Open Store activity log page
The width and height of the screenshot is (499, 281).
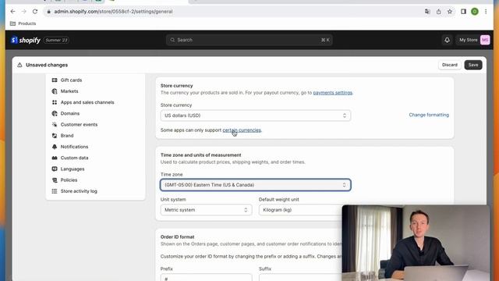79,191
